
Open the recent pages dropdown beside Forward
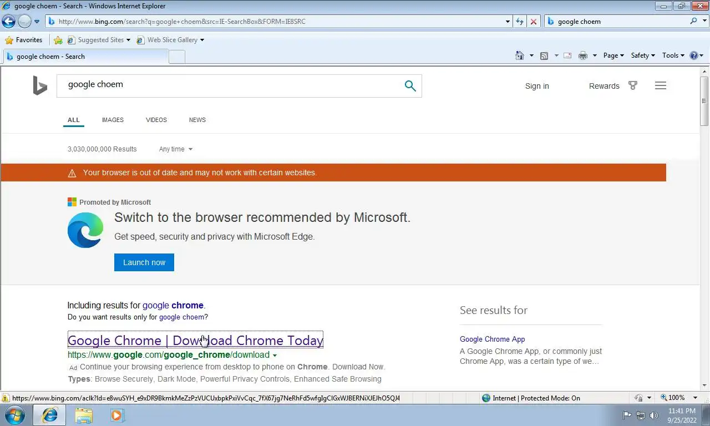tap(37, 22)
